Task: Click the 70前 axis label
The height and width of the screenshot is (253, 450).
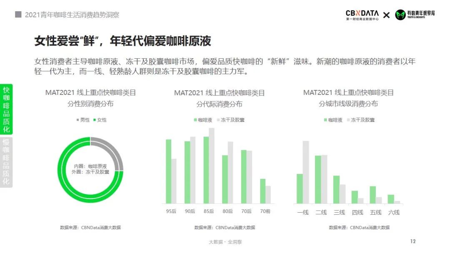Action: (x=265, y=211)
